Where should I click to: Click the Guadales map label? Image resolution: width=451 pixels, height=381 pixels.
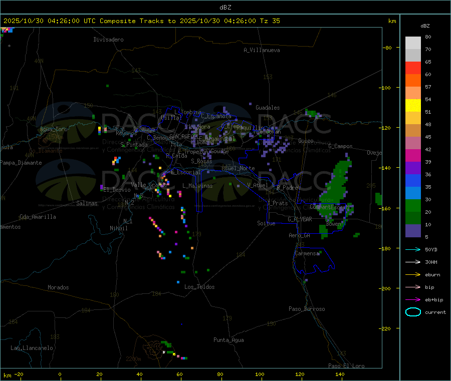pyautogui.click(x=268, y=108)
